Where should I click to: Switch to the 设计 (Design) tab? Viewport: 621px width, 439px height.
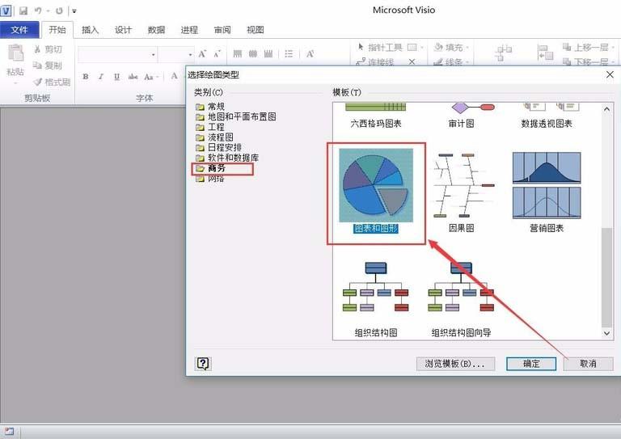pyautogui.click(x=123, y=30)
